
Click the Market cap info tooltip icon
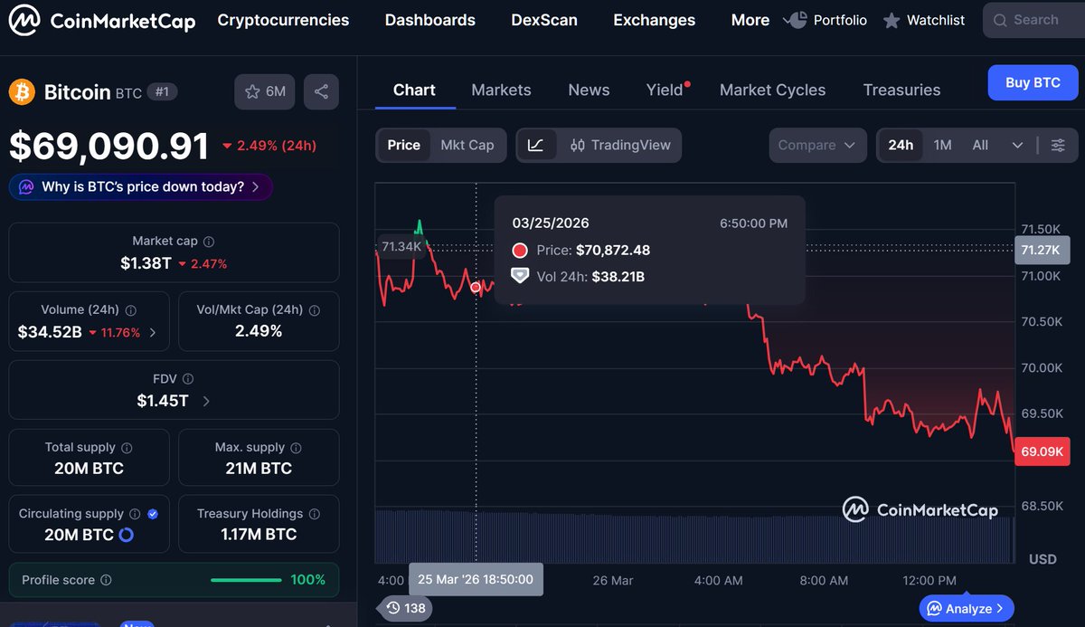(x=209, y=242)
